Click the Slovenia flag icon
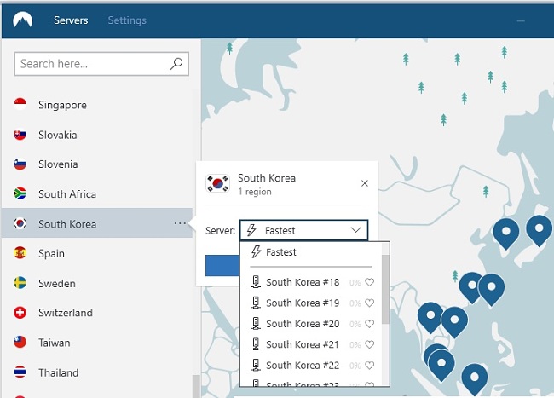This screenshot has width=554, height=398. tap(20, 164)
